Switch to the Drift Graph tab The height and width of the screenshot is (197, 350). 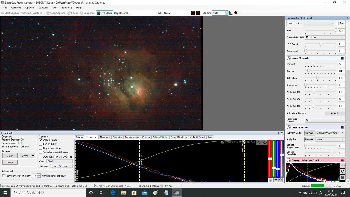199,137
